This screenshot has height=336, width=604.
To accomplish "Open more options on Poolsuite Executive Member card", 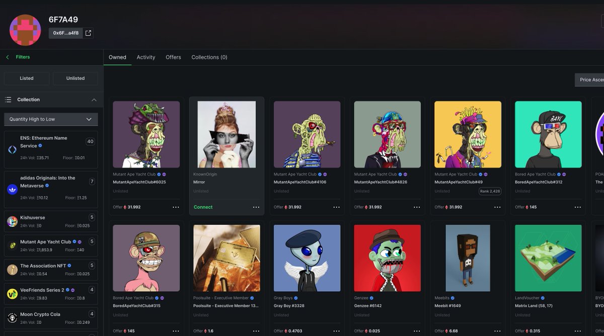I will click(x=256, y=331).
